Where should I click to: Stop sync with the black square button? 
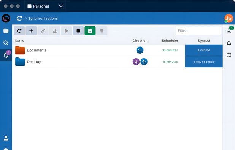pos(78,31)
